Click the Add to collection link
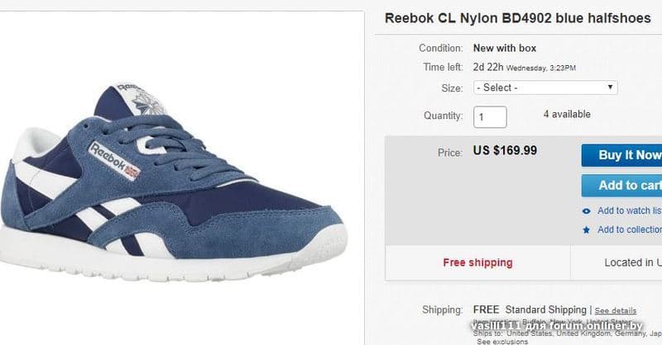Image resolution: width=662 pixels, height=345 pixels. point(629,230)
